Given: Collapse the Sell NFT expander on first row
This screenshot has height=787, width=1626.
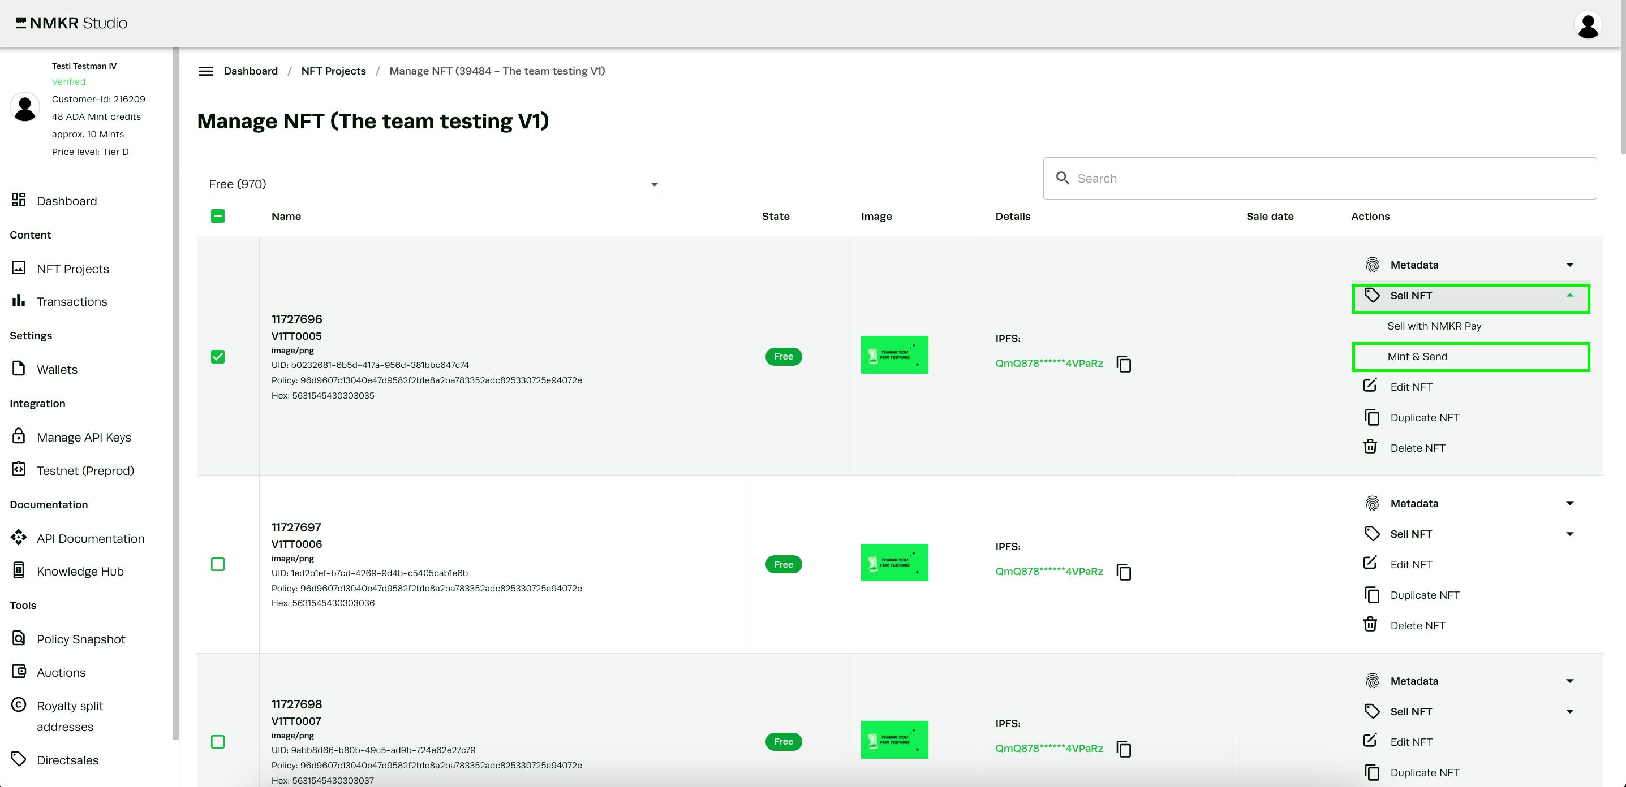Looking at the screenshot, I should [x=1569, y=295].
